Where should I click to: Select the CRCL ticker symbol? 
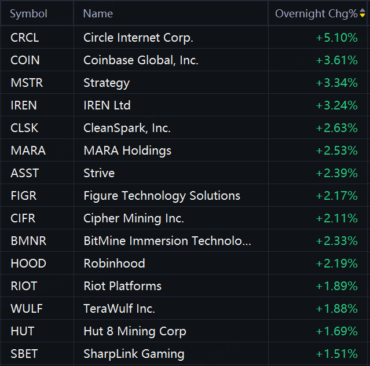(x=25, y=38)
